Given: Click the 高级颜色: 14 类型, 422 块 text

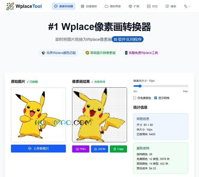Looking at the screenshot, I should point(152,164).
